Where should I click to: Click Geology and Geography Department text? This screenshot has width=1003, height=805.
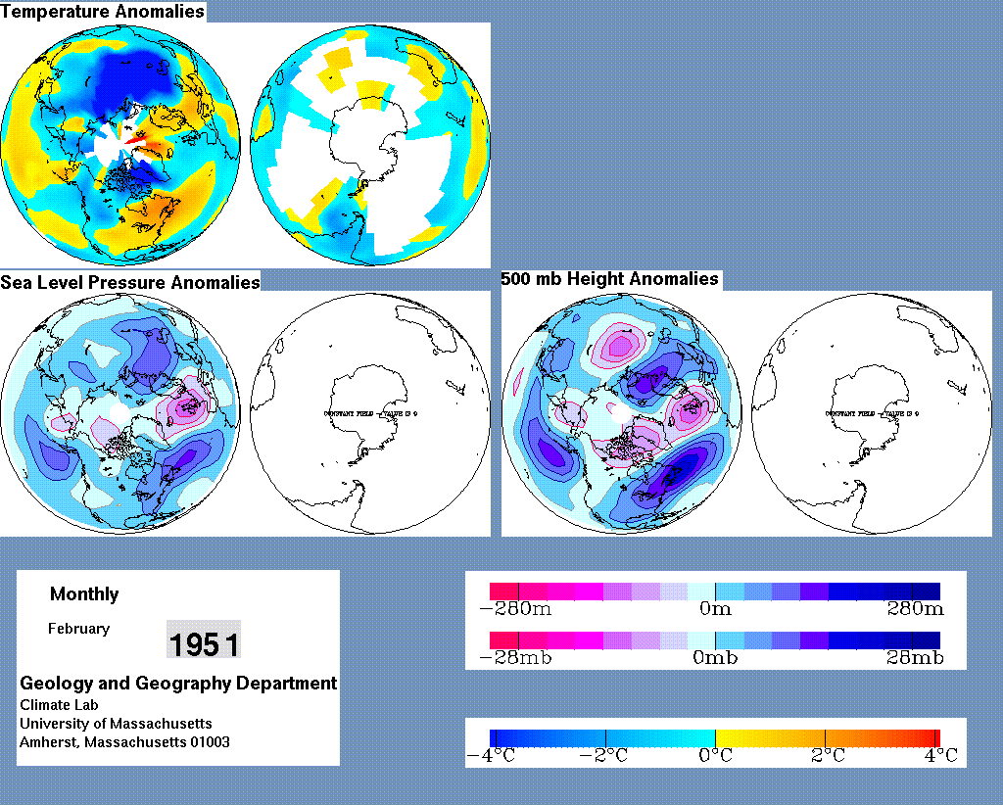click(178, 683)
